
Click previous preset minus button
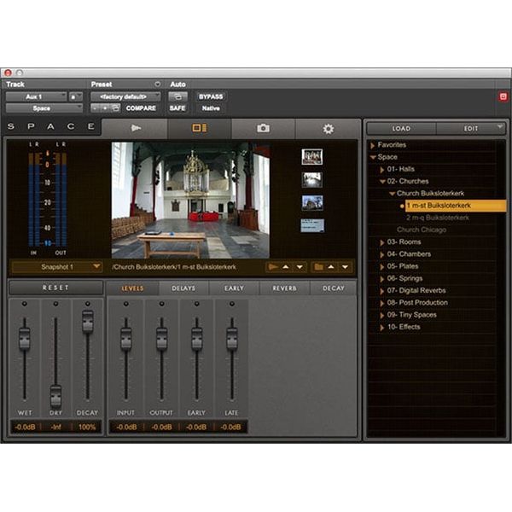click(x=95, y=108)
